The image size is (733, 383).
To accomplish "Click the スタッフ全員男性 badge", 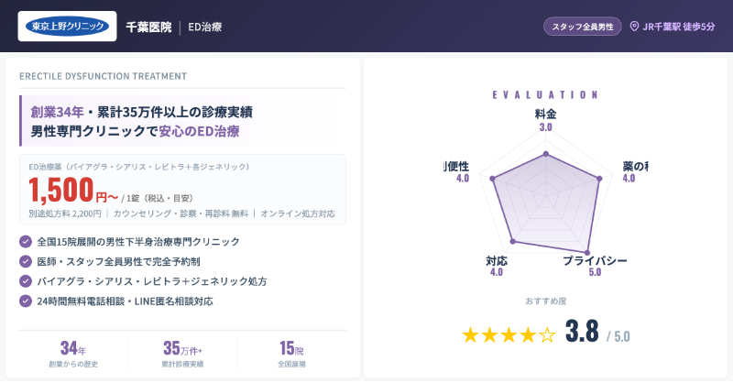I will point(583,27).
